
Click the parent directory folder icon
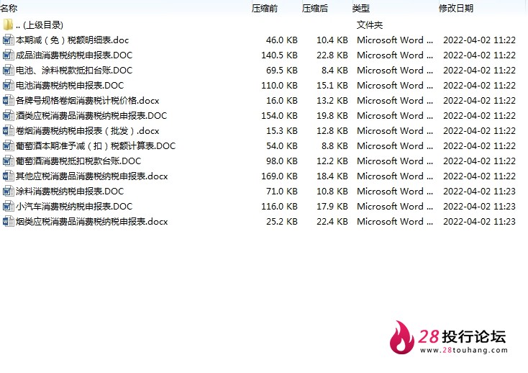pos(8,25)
